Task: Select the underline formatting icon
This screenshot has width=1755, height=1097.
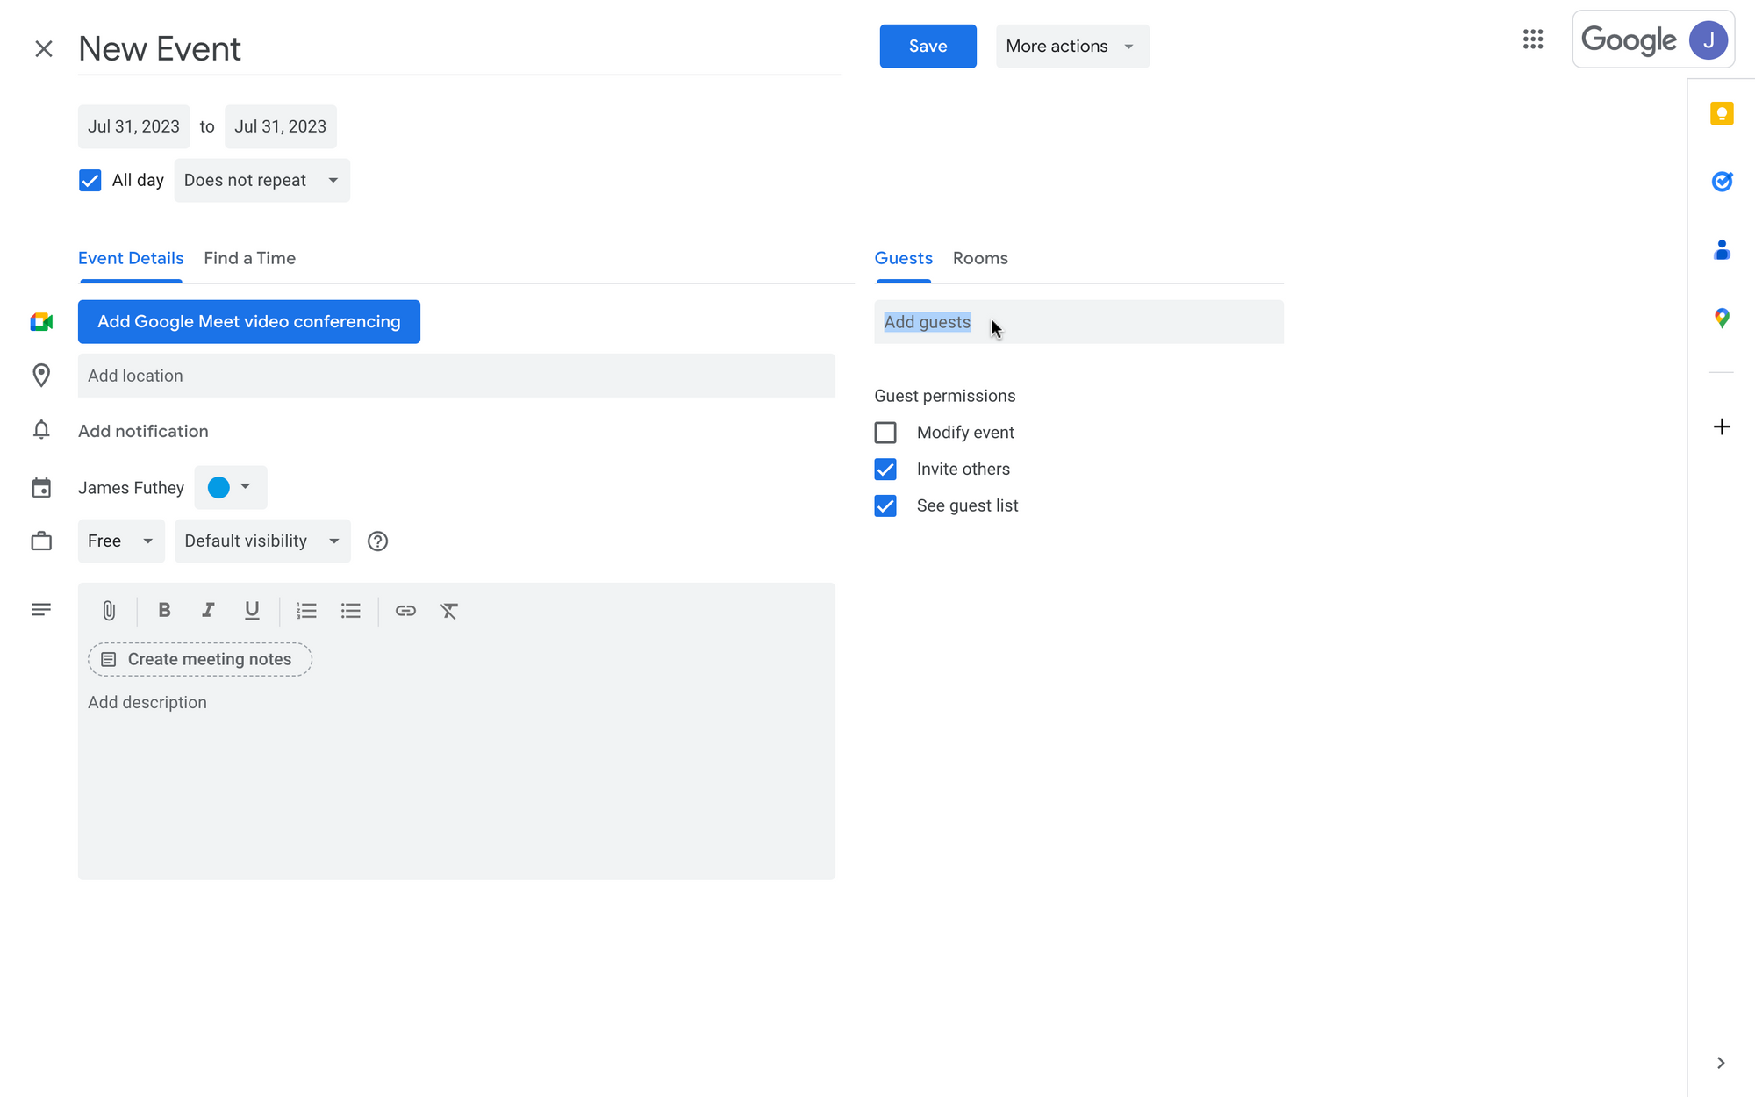Action: click(253, 611)
